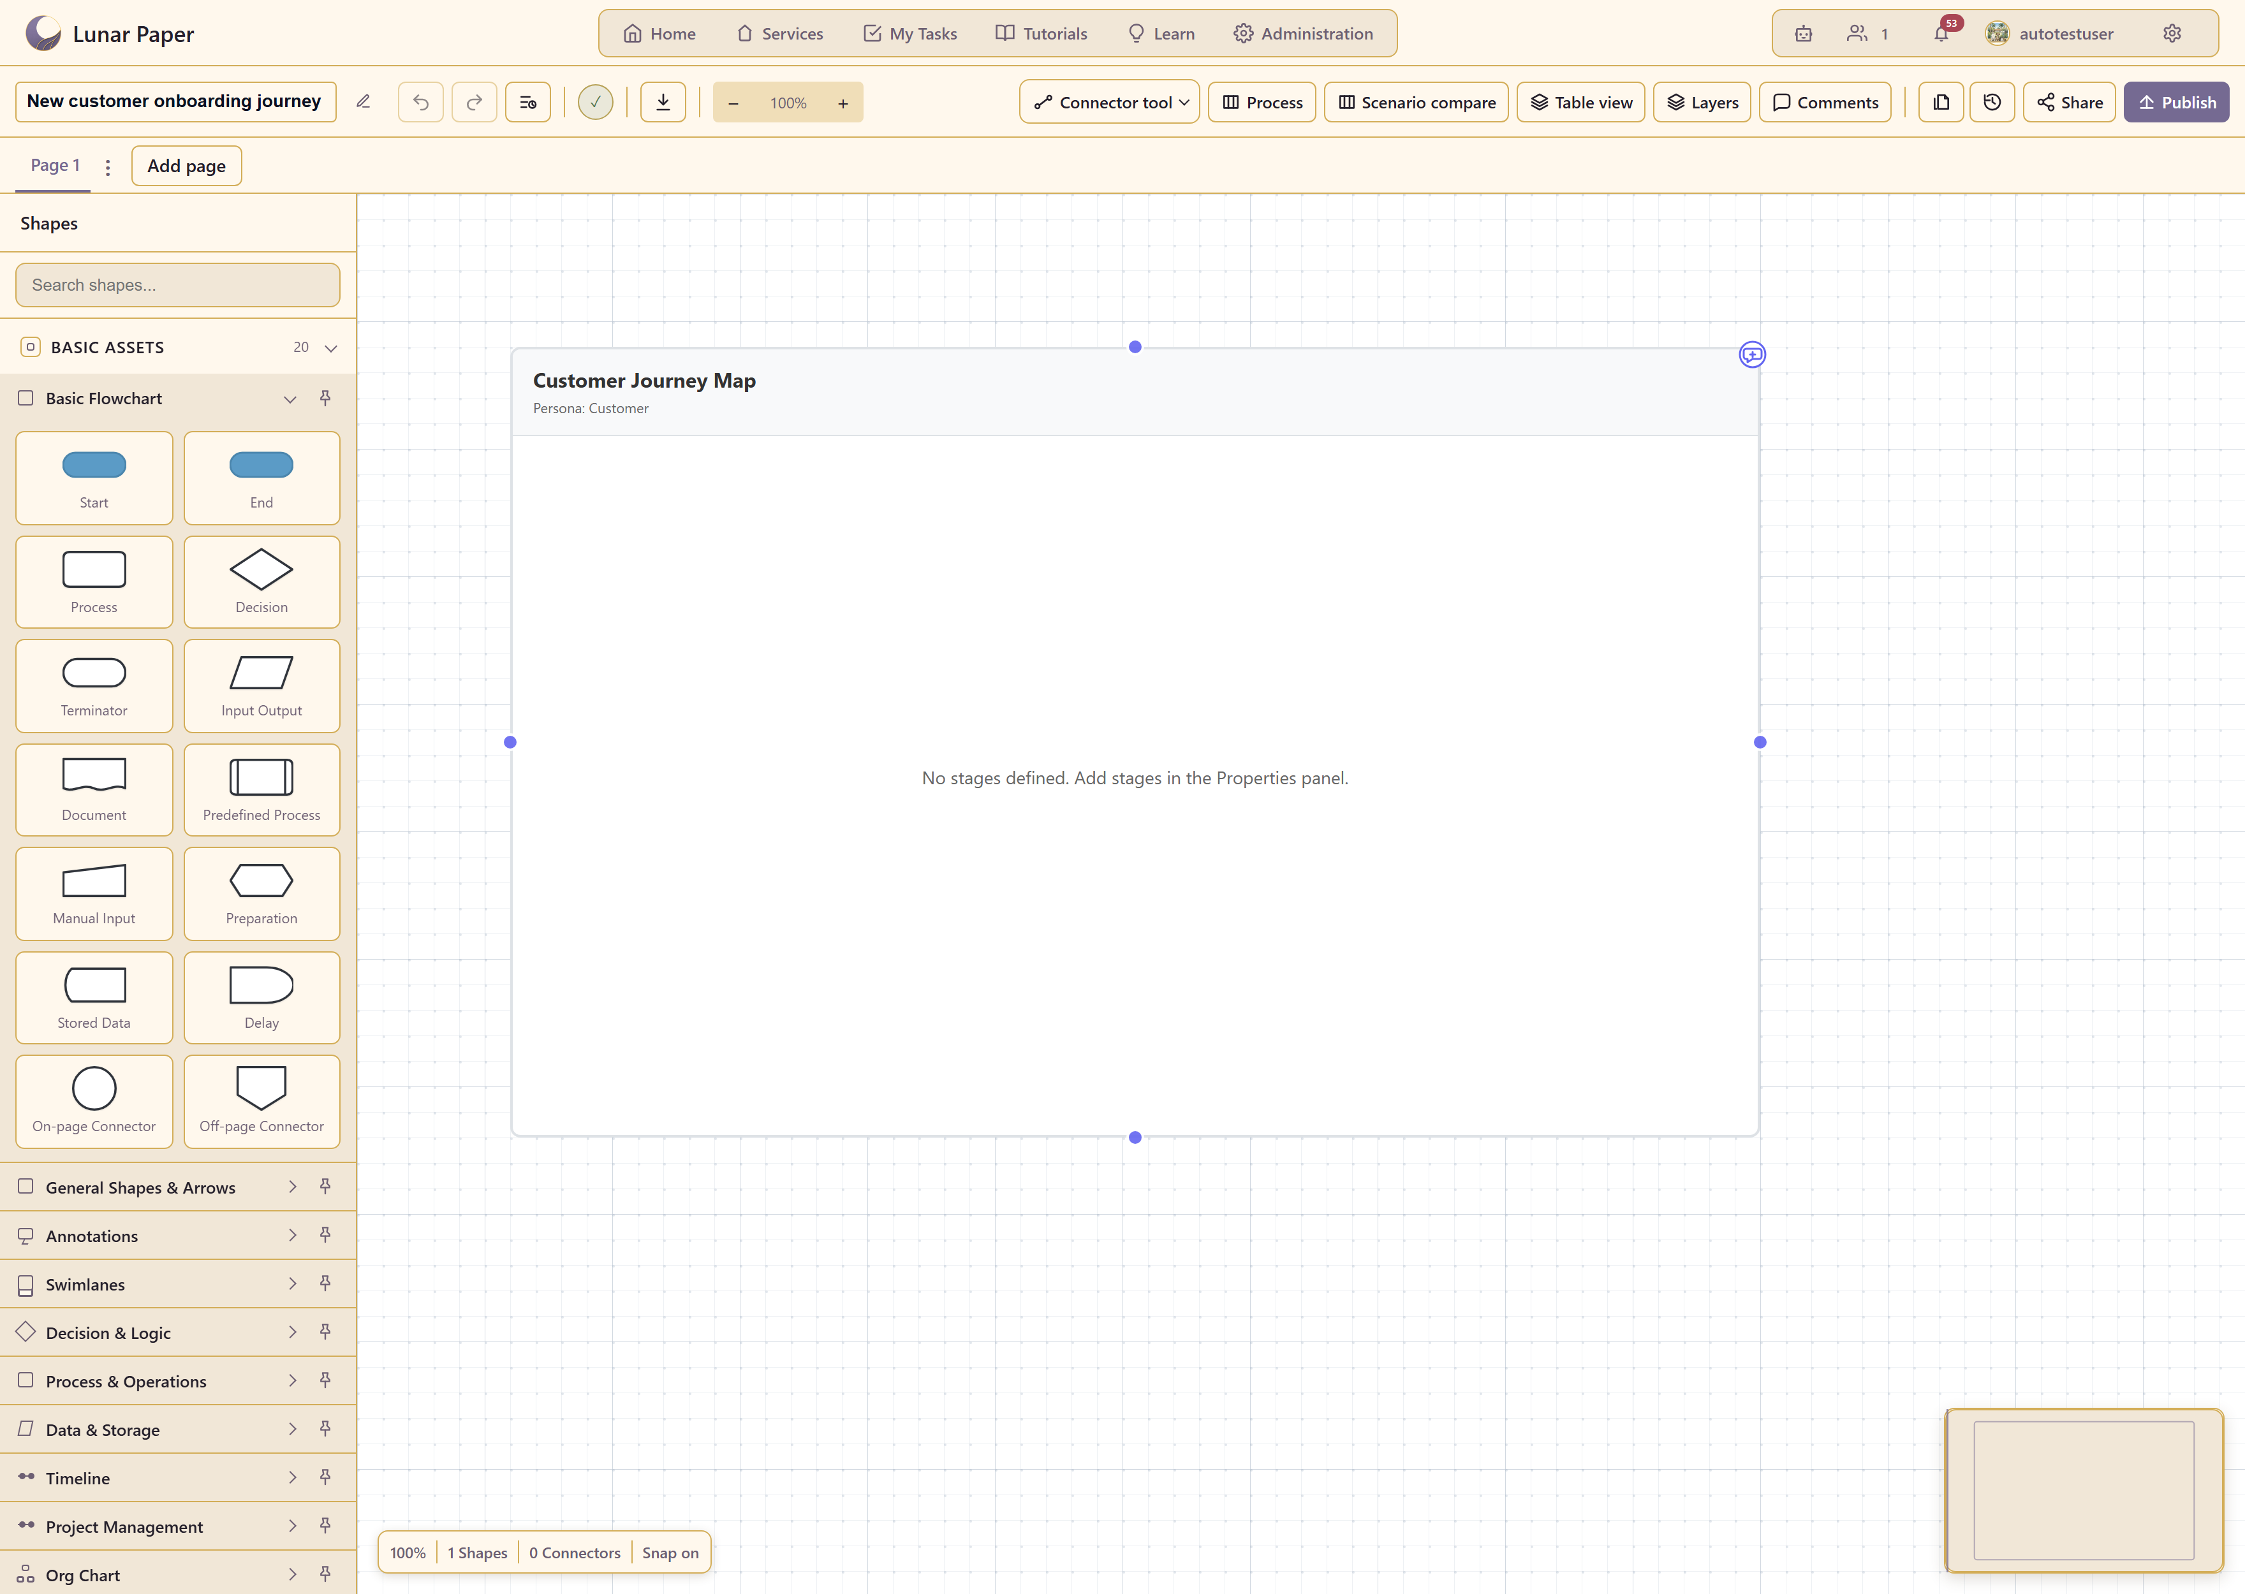
Task: Click the Search shapes input field
Action: click(178, 284)
